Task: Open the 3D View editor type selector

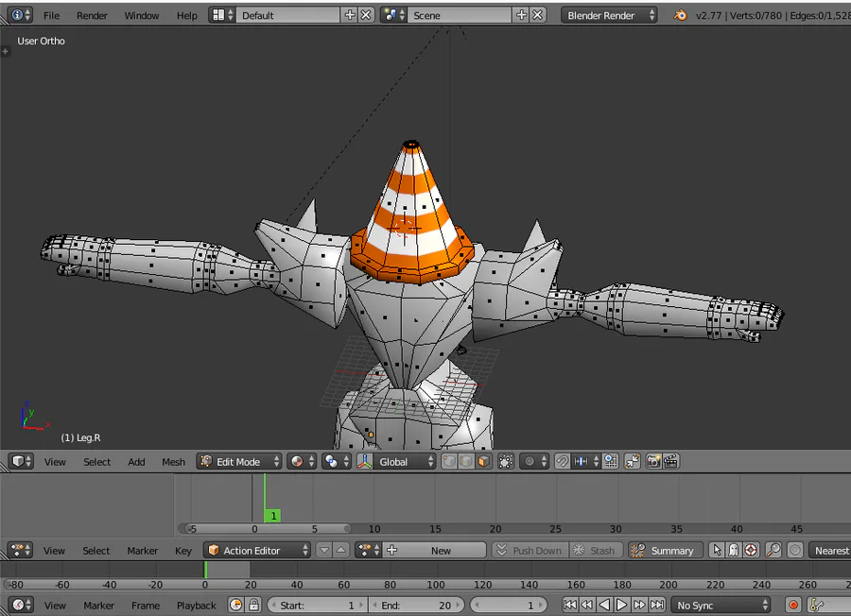Action: click(x=21, y=461)
